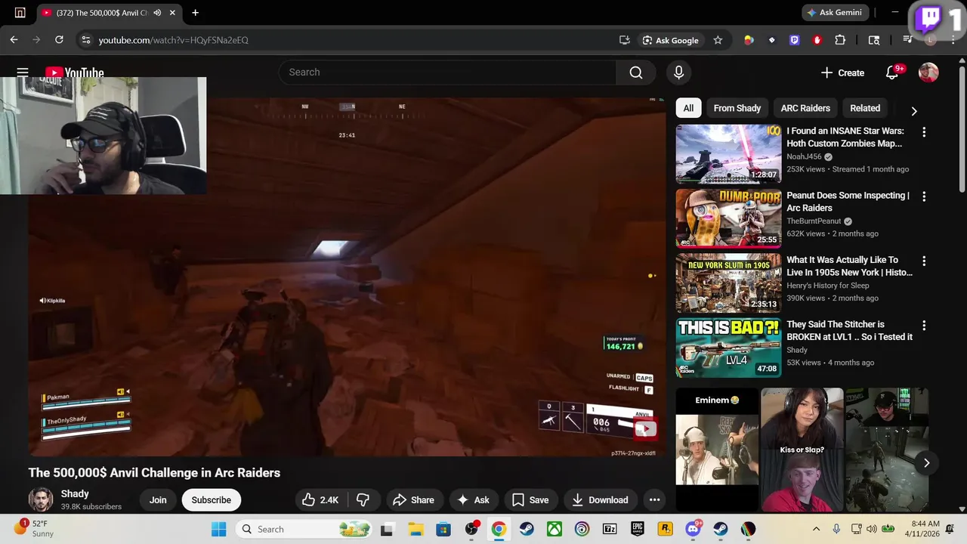Download the video

(x=600, y=499)
